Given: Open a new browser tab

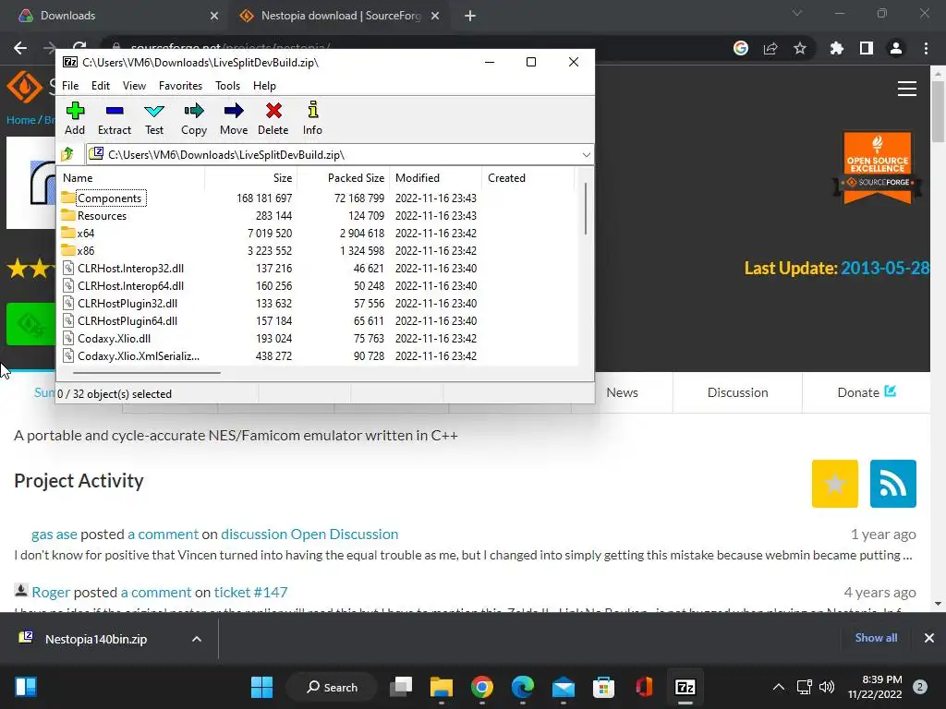Looking at the screenshot, I should (x=470, y=16).
